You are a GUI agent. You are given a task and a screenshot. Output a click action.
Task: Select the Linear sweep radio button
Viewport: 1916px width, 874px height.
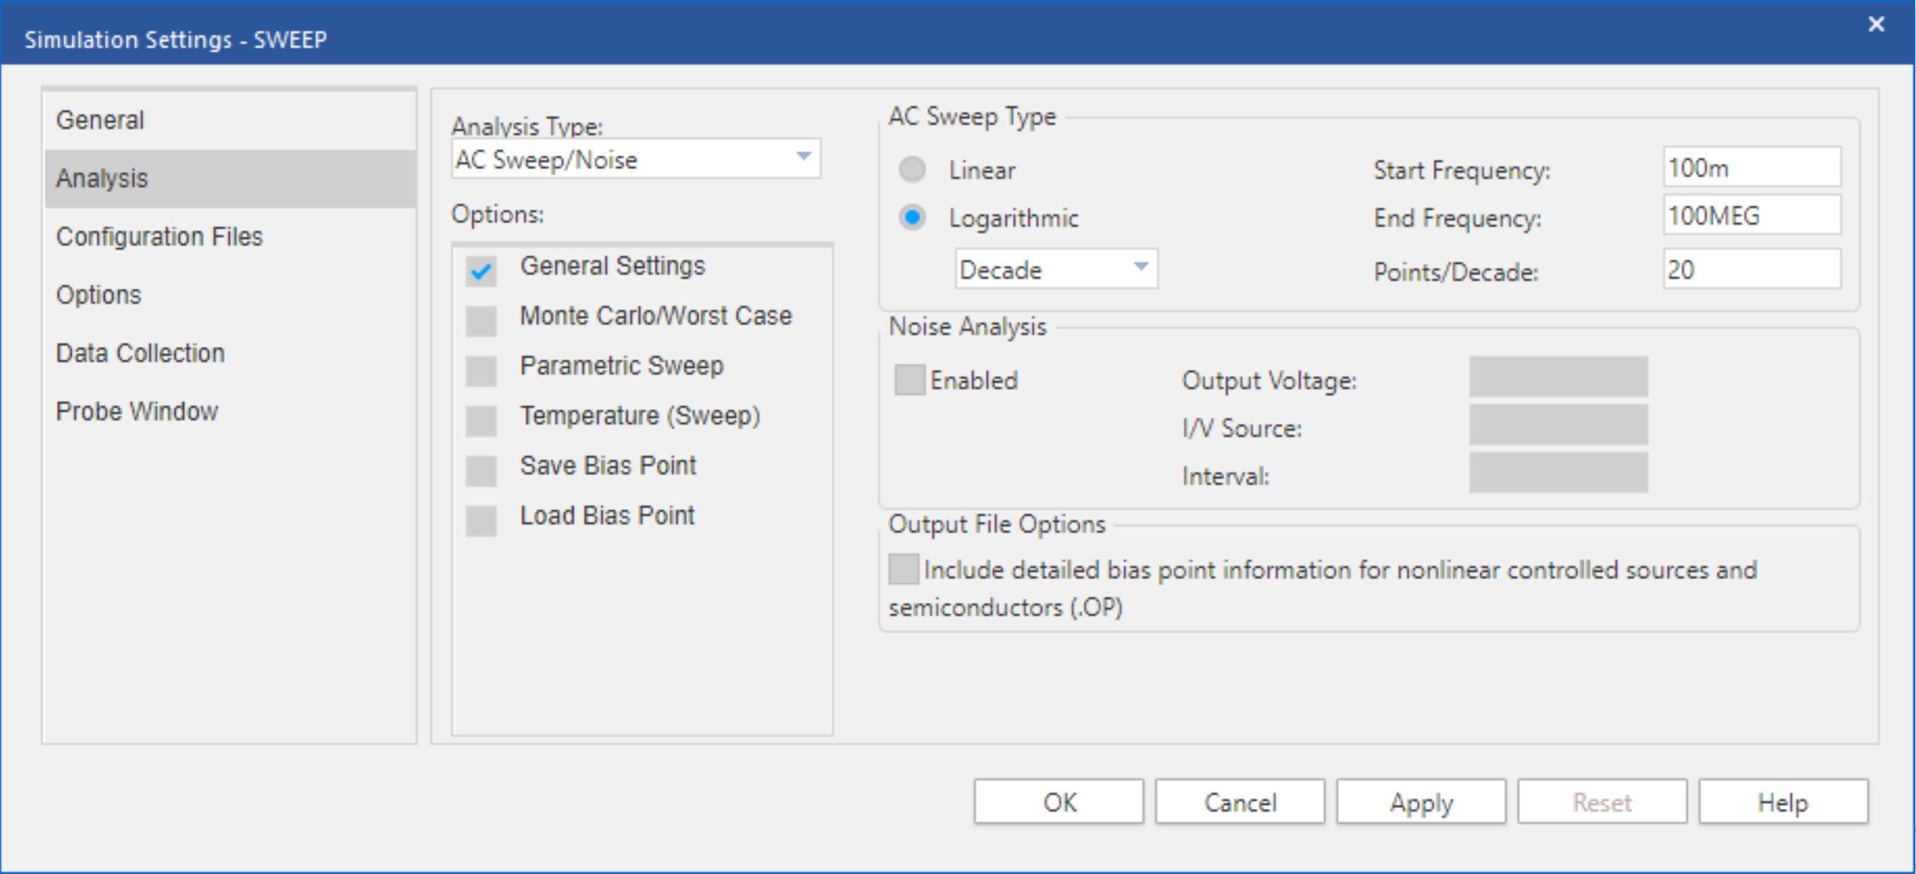coord(912,170)
